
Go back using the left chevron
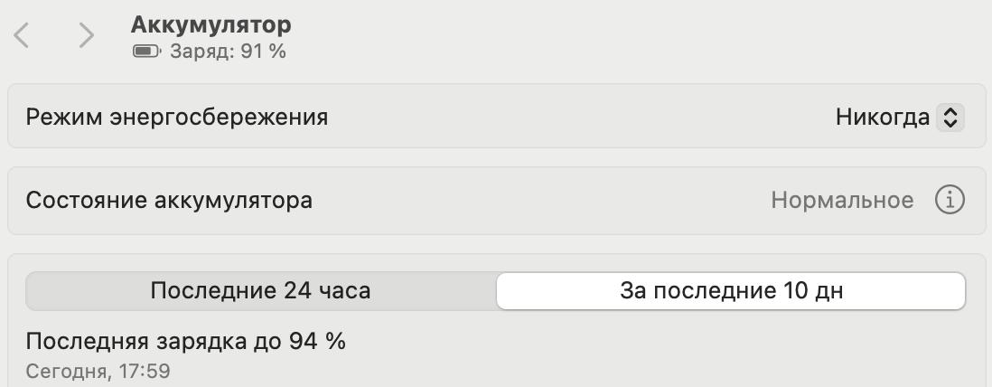(23, 36)
